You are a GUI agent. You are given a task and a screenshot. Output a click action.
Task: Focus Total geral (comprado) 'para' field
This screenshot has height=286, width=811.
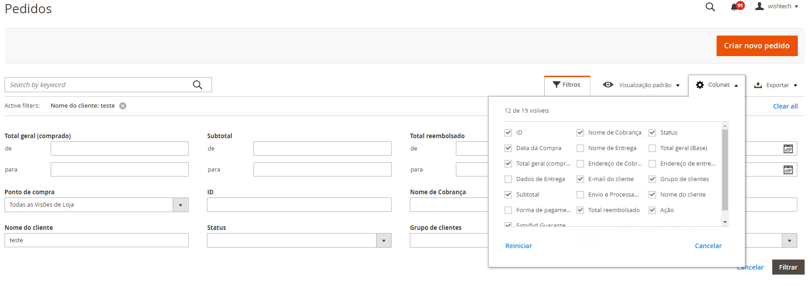[x=119, y=169]
